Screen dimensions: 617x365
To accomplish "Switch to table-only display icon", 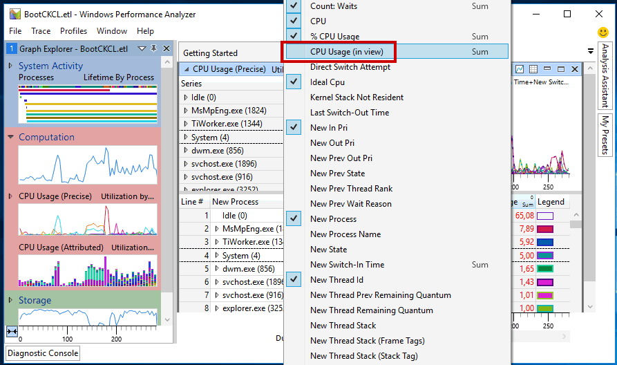I will [533, 69].
